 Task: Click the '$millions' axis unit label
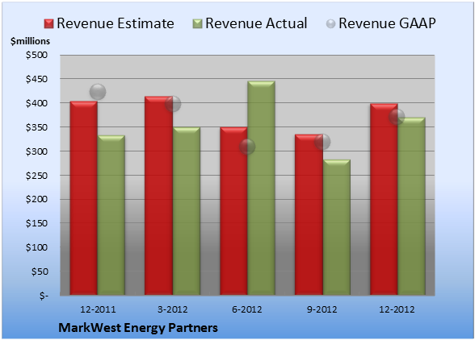pos(31,41)
